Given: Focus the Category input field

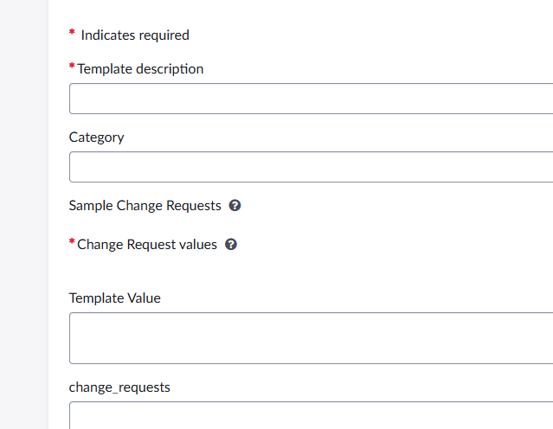Looking at the screenshot, I should coord(311,167).
